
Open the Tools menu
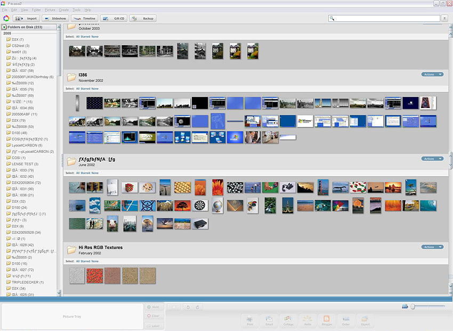pyautogui.click(x=77, y=10)
